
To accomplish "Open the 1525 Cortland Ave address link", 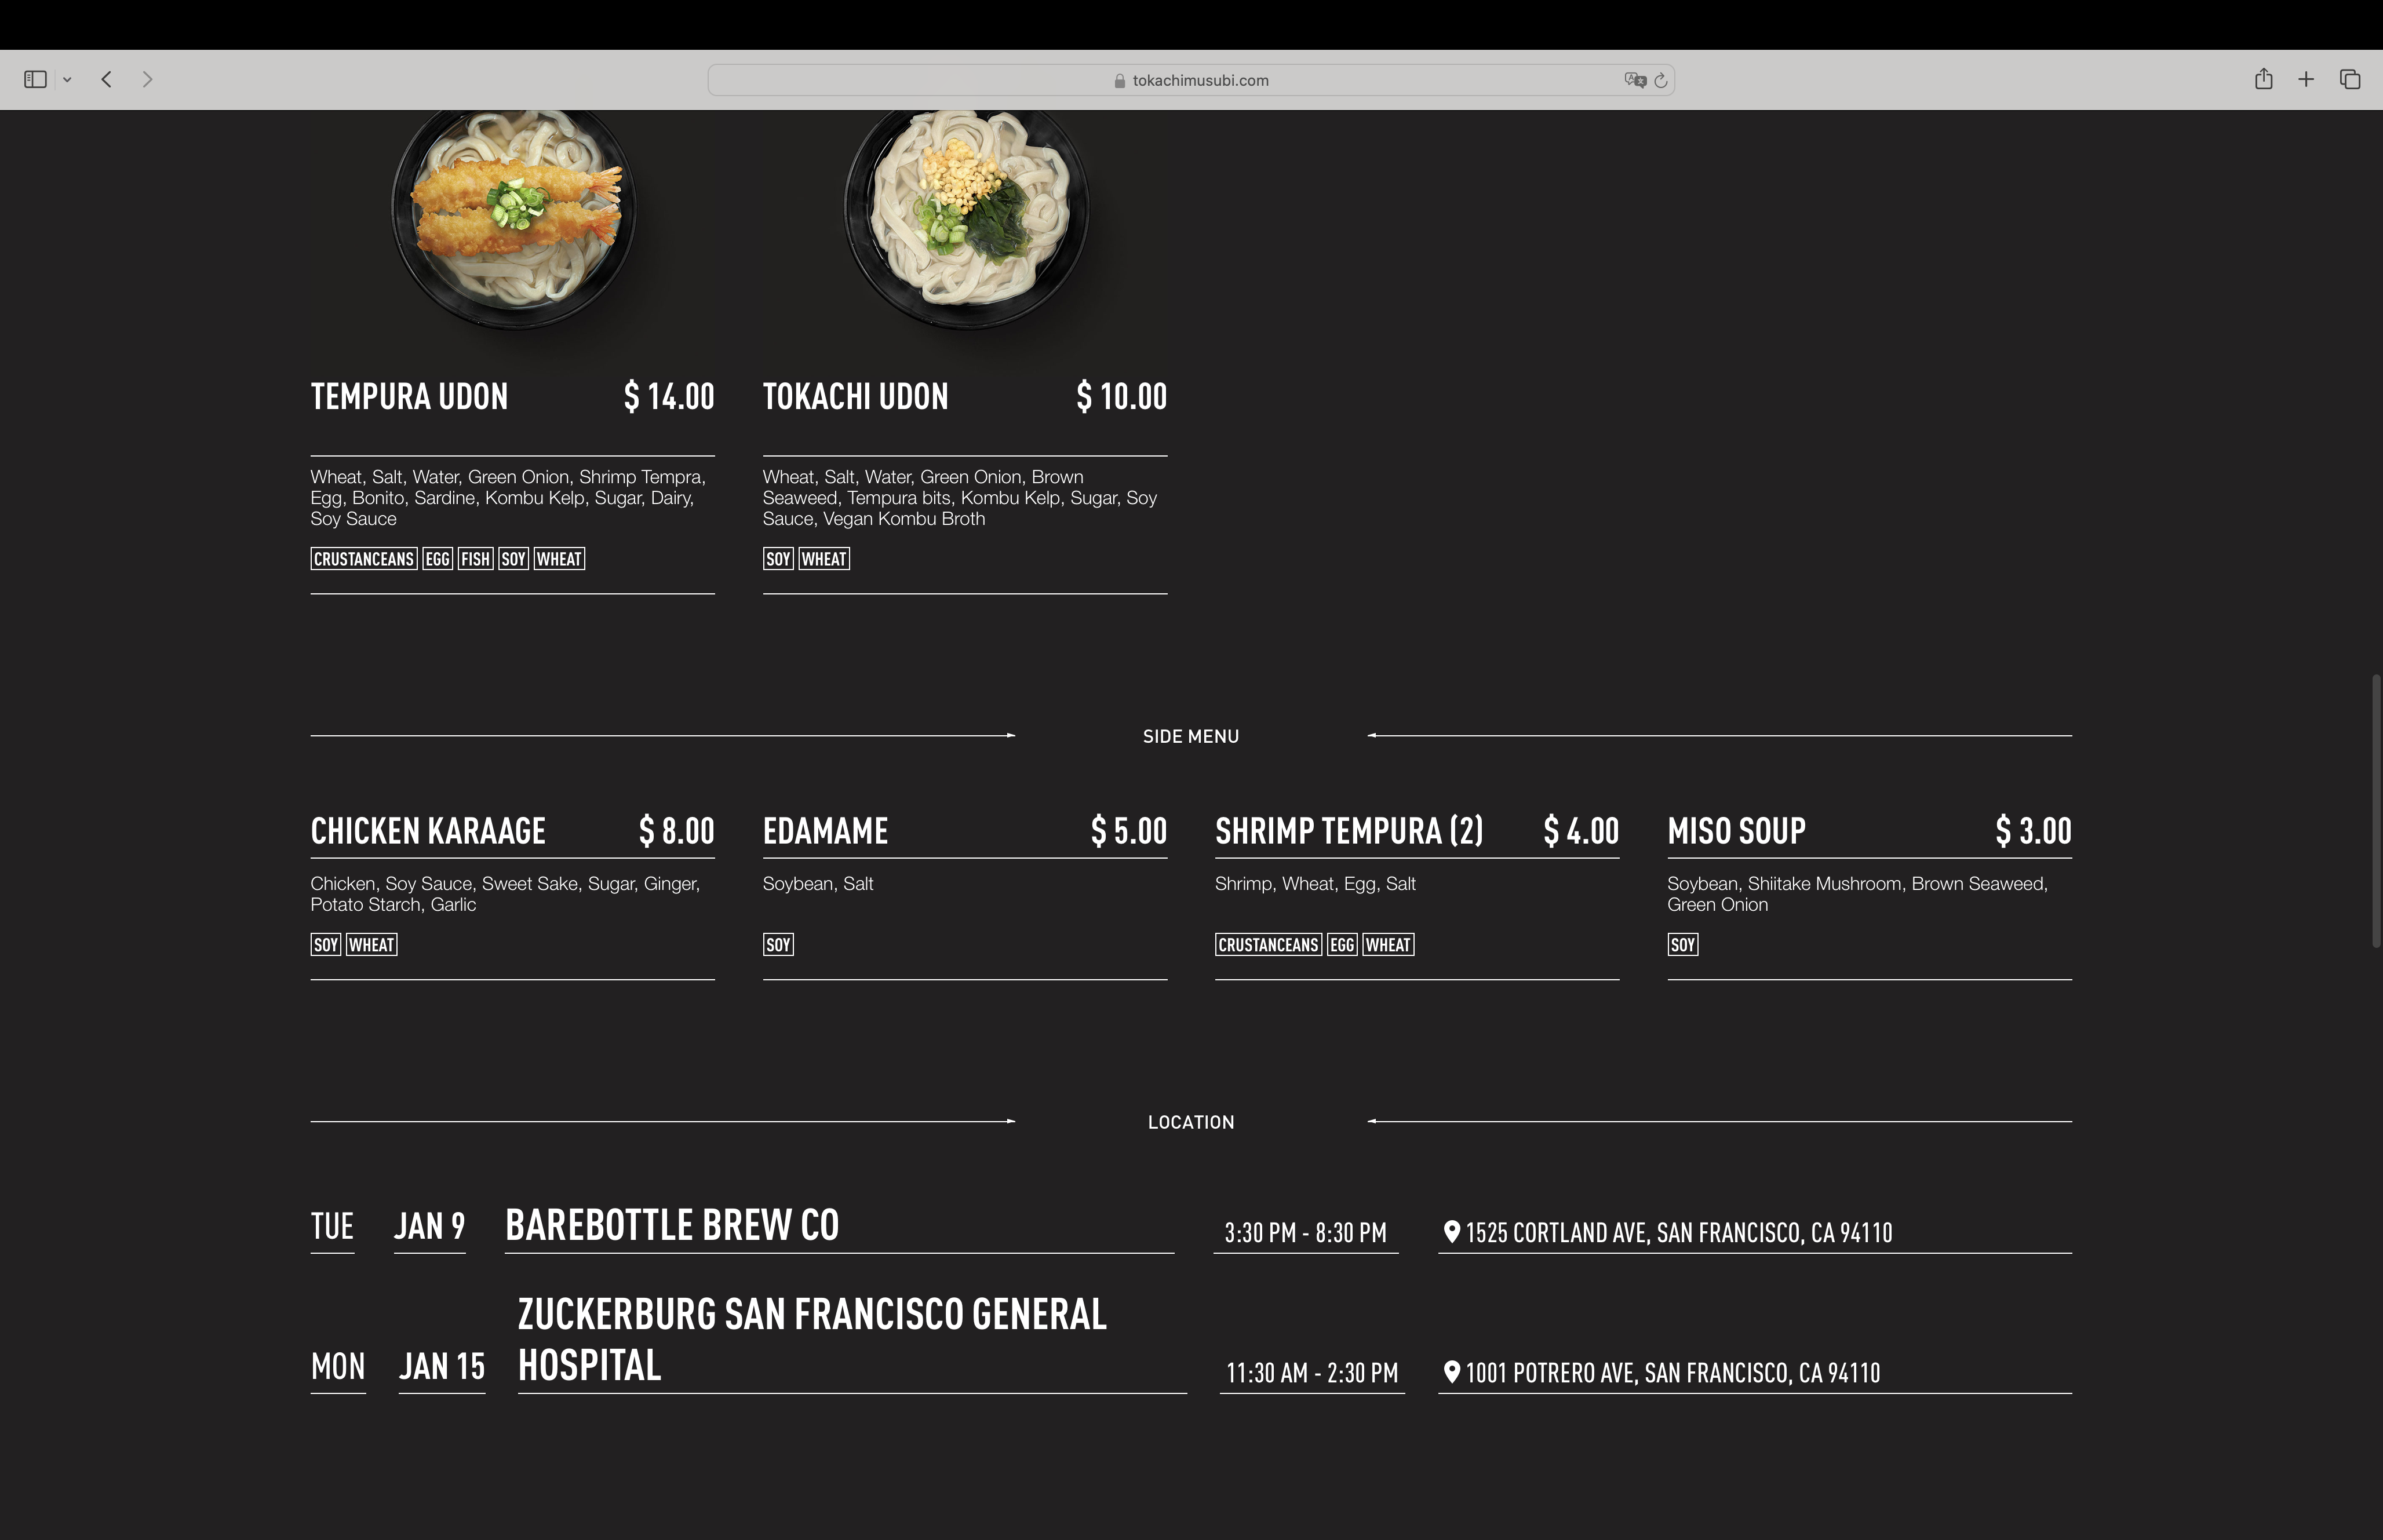I will tap(1679, 1232).
